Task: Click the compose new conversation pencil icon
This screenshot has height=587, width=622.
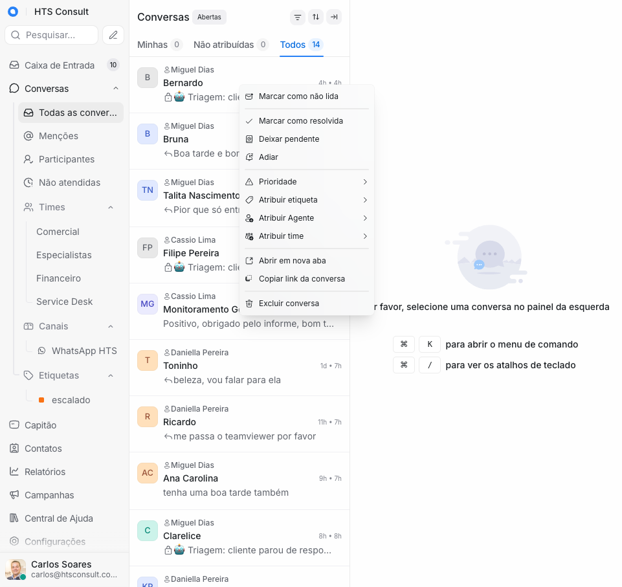Action: [113, 35]
